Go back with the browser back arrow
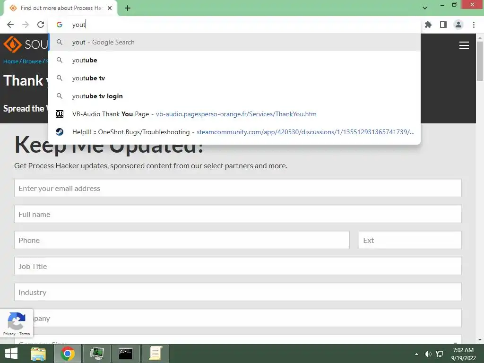This screenshot has height=363, width=484. tap(10, 25)
